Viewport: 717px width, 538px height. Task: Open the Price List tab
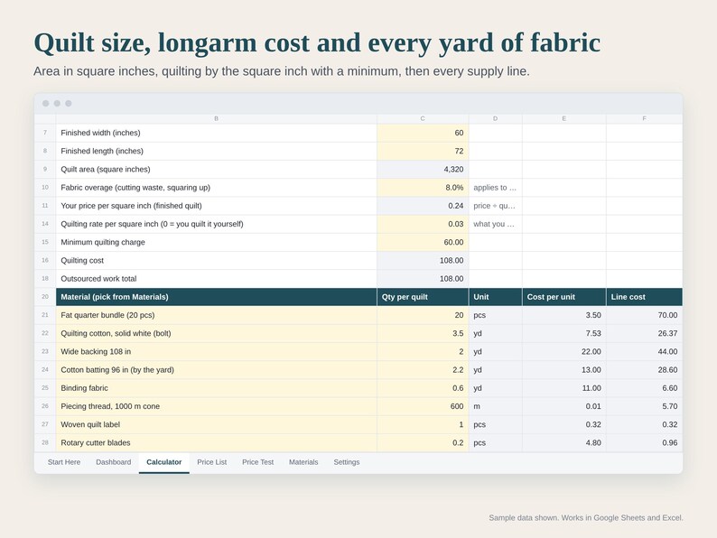(x=211, y=462)
